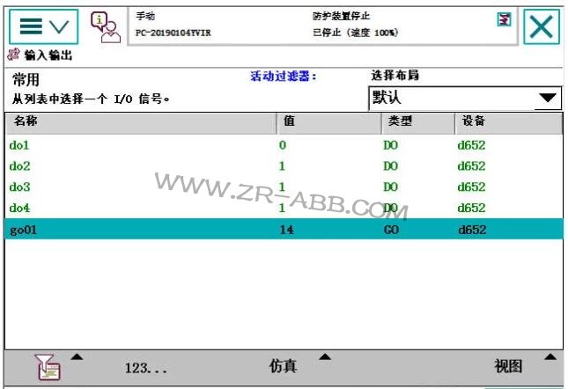Screen dimensions: 568x389
Task: Close the Inputs and Outputs window
Action: click(542, 26)
